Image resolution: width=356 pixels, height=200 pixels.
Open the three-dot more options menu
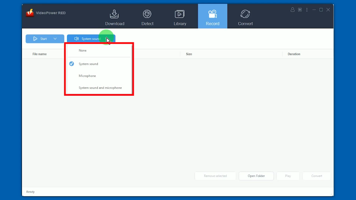tap(307, 10)
